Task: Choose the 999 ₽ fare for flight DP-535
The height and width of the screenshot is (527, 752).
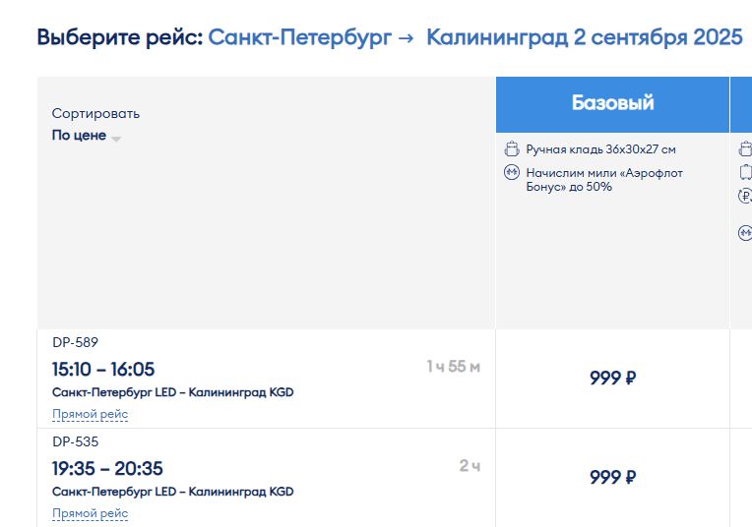Action: click(x=612, y=478)
